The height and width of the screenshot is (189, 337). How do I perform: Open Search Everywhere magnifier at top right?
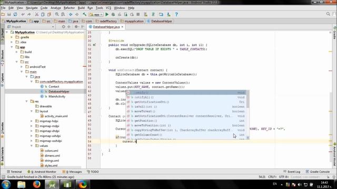pos(328,14)
